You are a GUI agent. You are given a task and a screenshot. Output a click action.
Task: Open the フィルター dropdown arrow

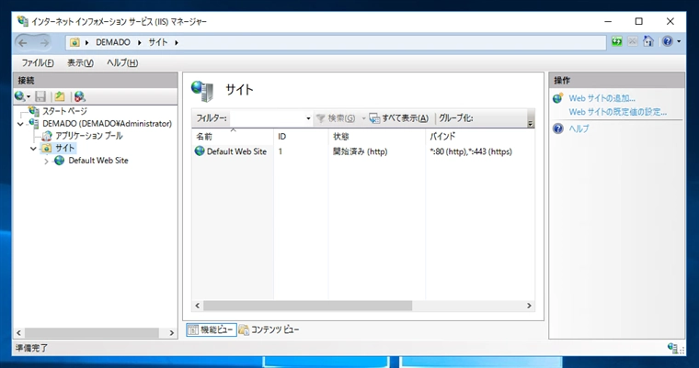click(308, 118)
